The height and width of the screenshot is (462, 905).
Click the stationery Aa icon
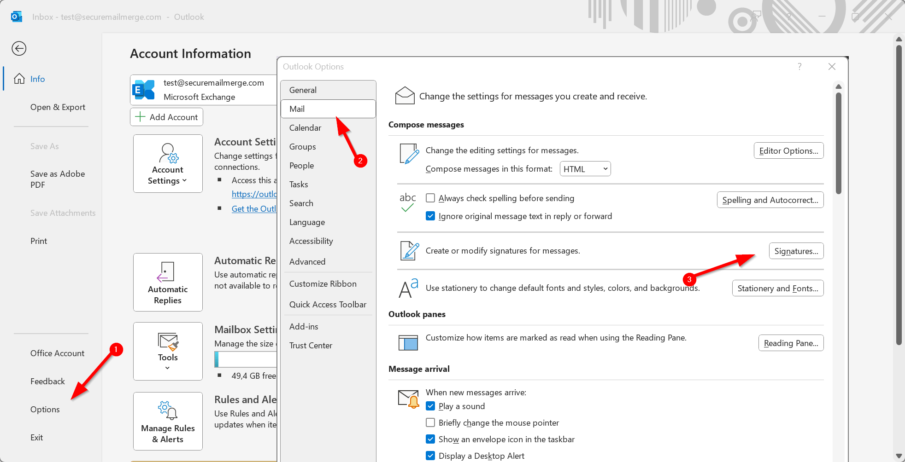407,288
